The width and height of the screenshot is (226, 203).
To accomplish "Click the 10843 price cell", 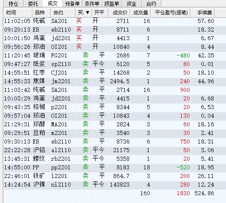I will pyautogui.click(x=121, y=116).
